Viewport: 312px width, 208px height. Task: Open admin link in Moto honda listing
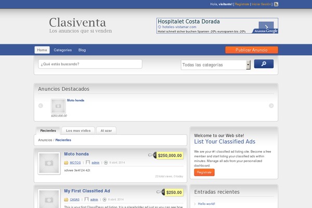coord(96,163)
